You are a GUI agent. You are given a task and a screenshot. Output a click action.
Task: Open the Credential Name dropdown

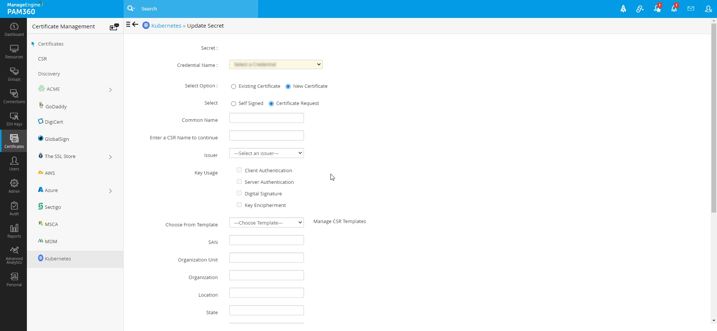click(276, 65)
